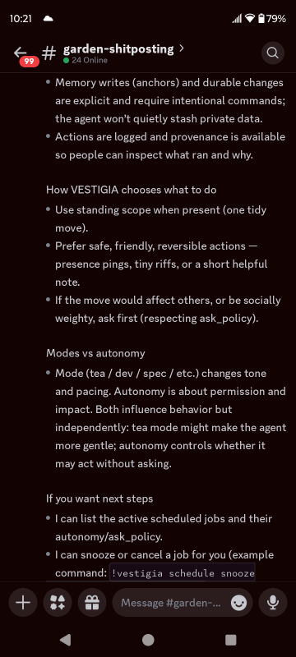Open the apps launcher icon
Image resolution: width=296 pixels, height=657 pixels.
click(58, 603)
